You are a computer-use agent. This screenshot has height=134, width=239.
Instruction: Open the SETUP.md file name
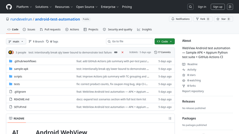pyautogui.click(x=20, y=107)
